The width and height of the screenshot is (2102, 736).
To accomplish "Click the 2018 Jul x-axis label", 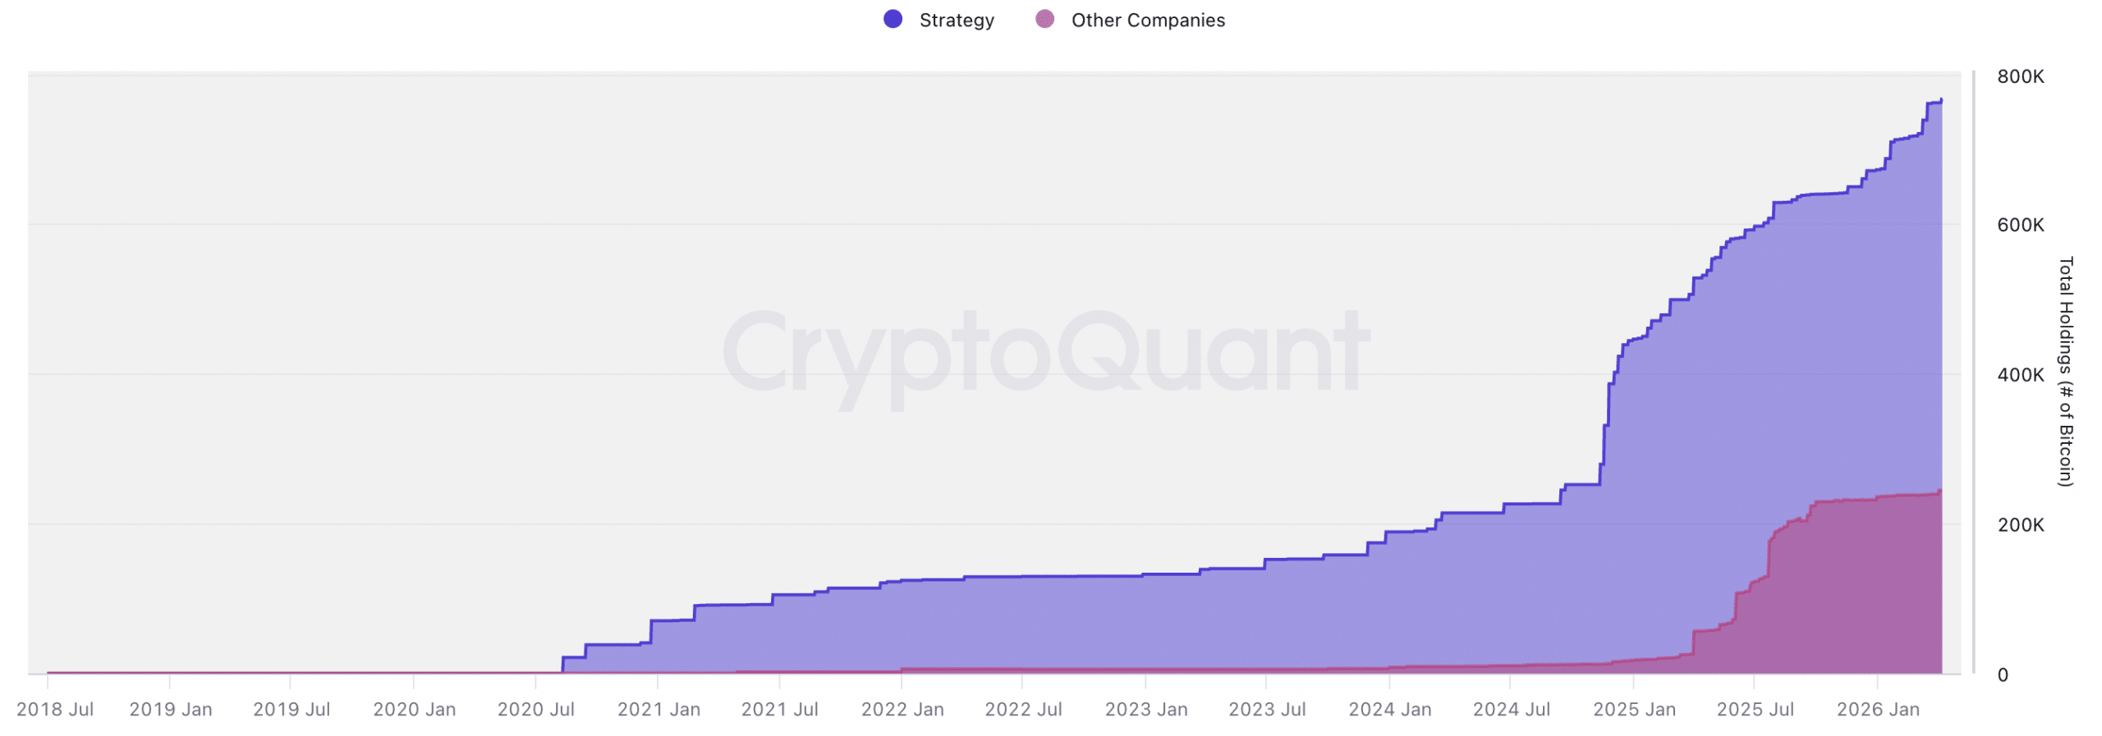I will click(55, 708).
